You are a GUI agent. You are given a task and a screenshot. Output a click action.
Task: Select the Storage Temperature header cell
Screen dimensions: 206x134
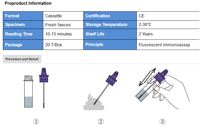110,25
